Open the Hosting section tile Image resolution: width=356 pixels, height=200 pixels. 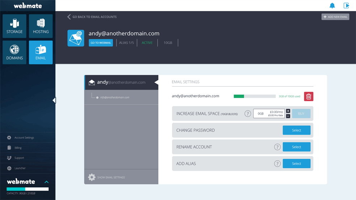tap(41, 26)
